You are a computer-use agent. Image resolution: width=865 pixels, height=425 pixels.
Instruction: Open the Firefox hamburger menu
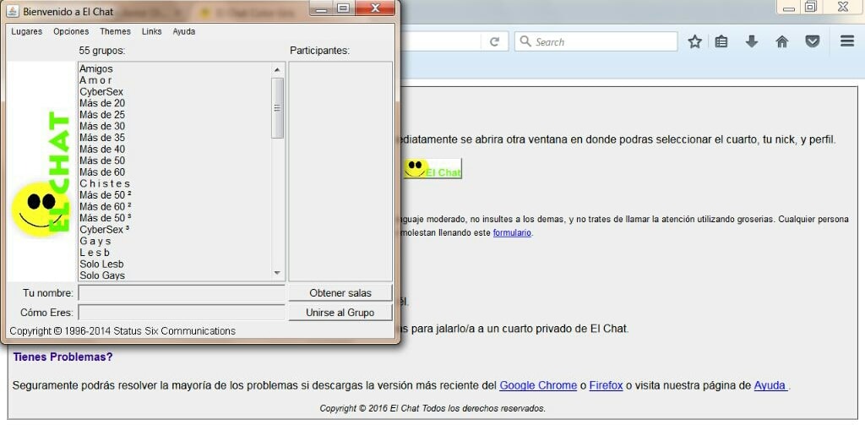[847, 41]
